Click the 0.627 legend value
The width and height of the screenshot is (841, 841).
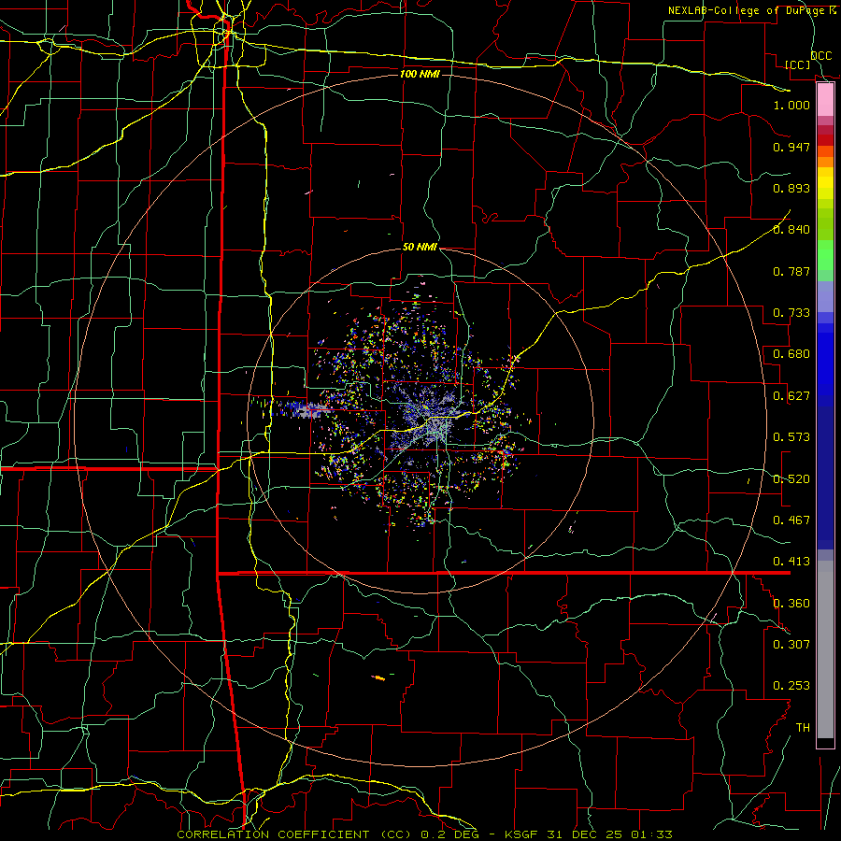791,396
